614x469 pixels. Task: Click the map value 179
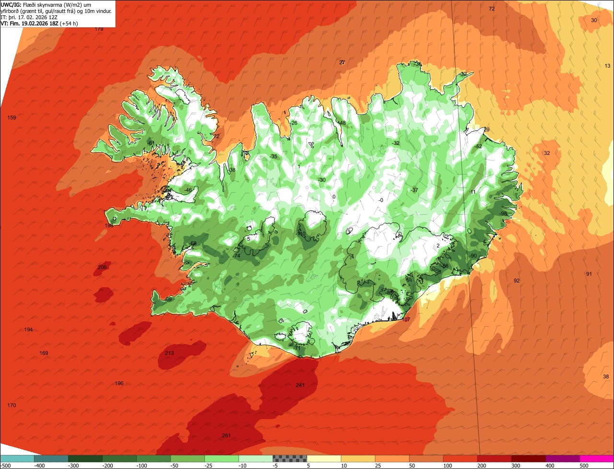[99, 29]
